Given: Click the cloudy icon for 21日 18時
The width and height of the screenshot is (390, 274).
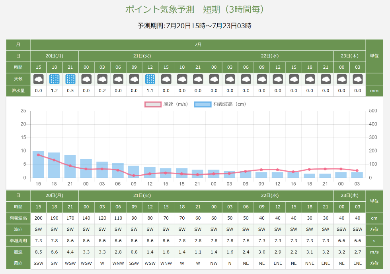Looking at the screenshot, I should click(182, 79).
